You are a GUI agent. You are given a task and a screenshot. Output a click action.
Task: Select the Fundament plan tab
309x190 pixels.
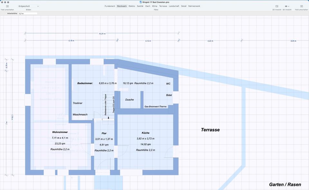point(110,6)
